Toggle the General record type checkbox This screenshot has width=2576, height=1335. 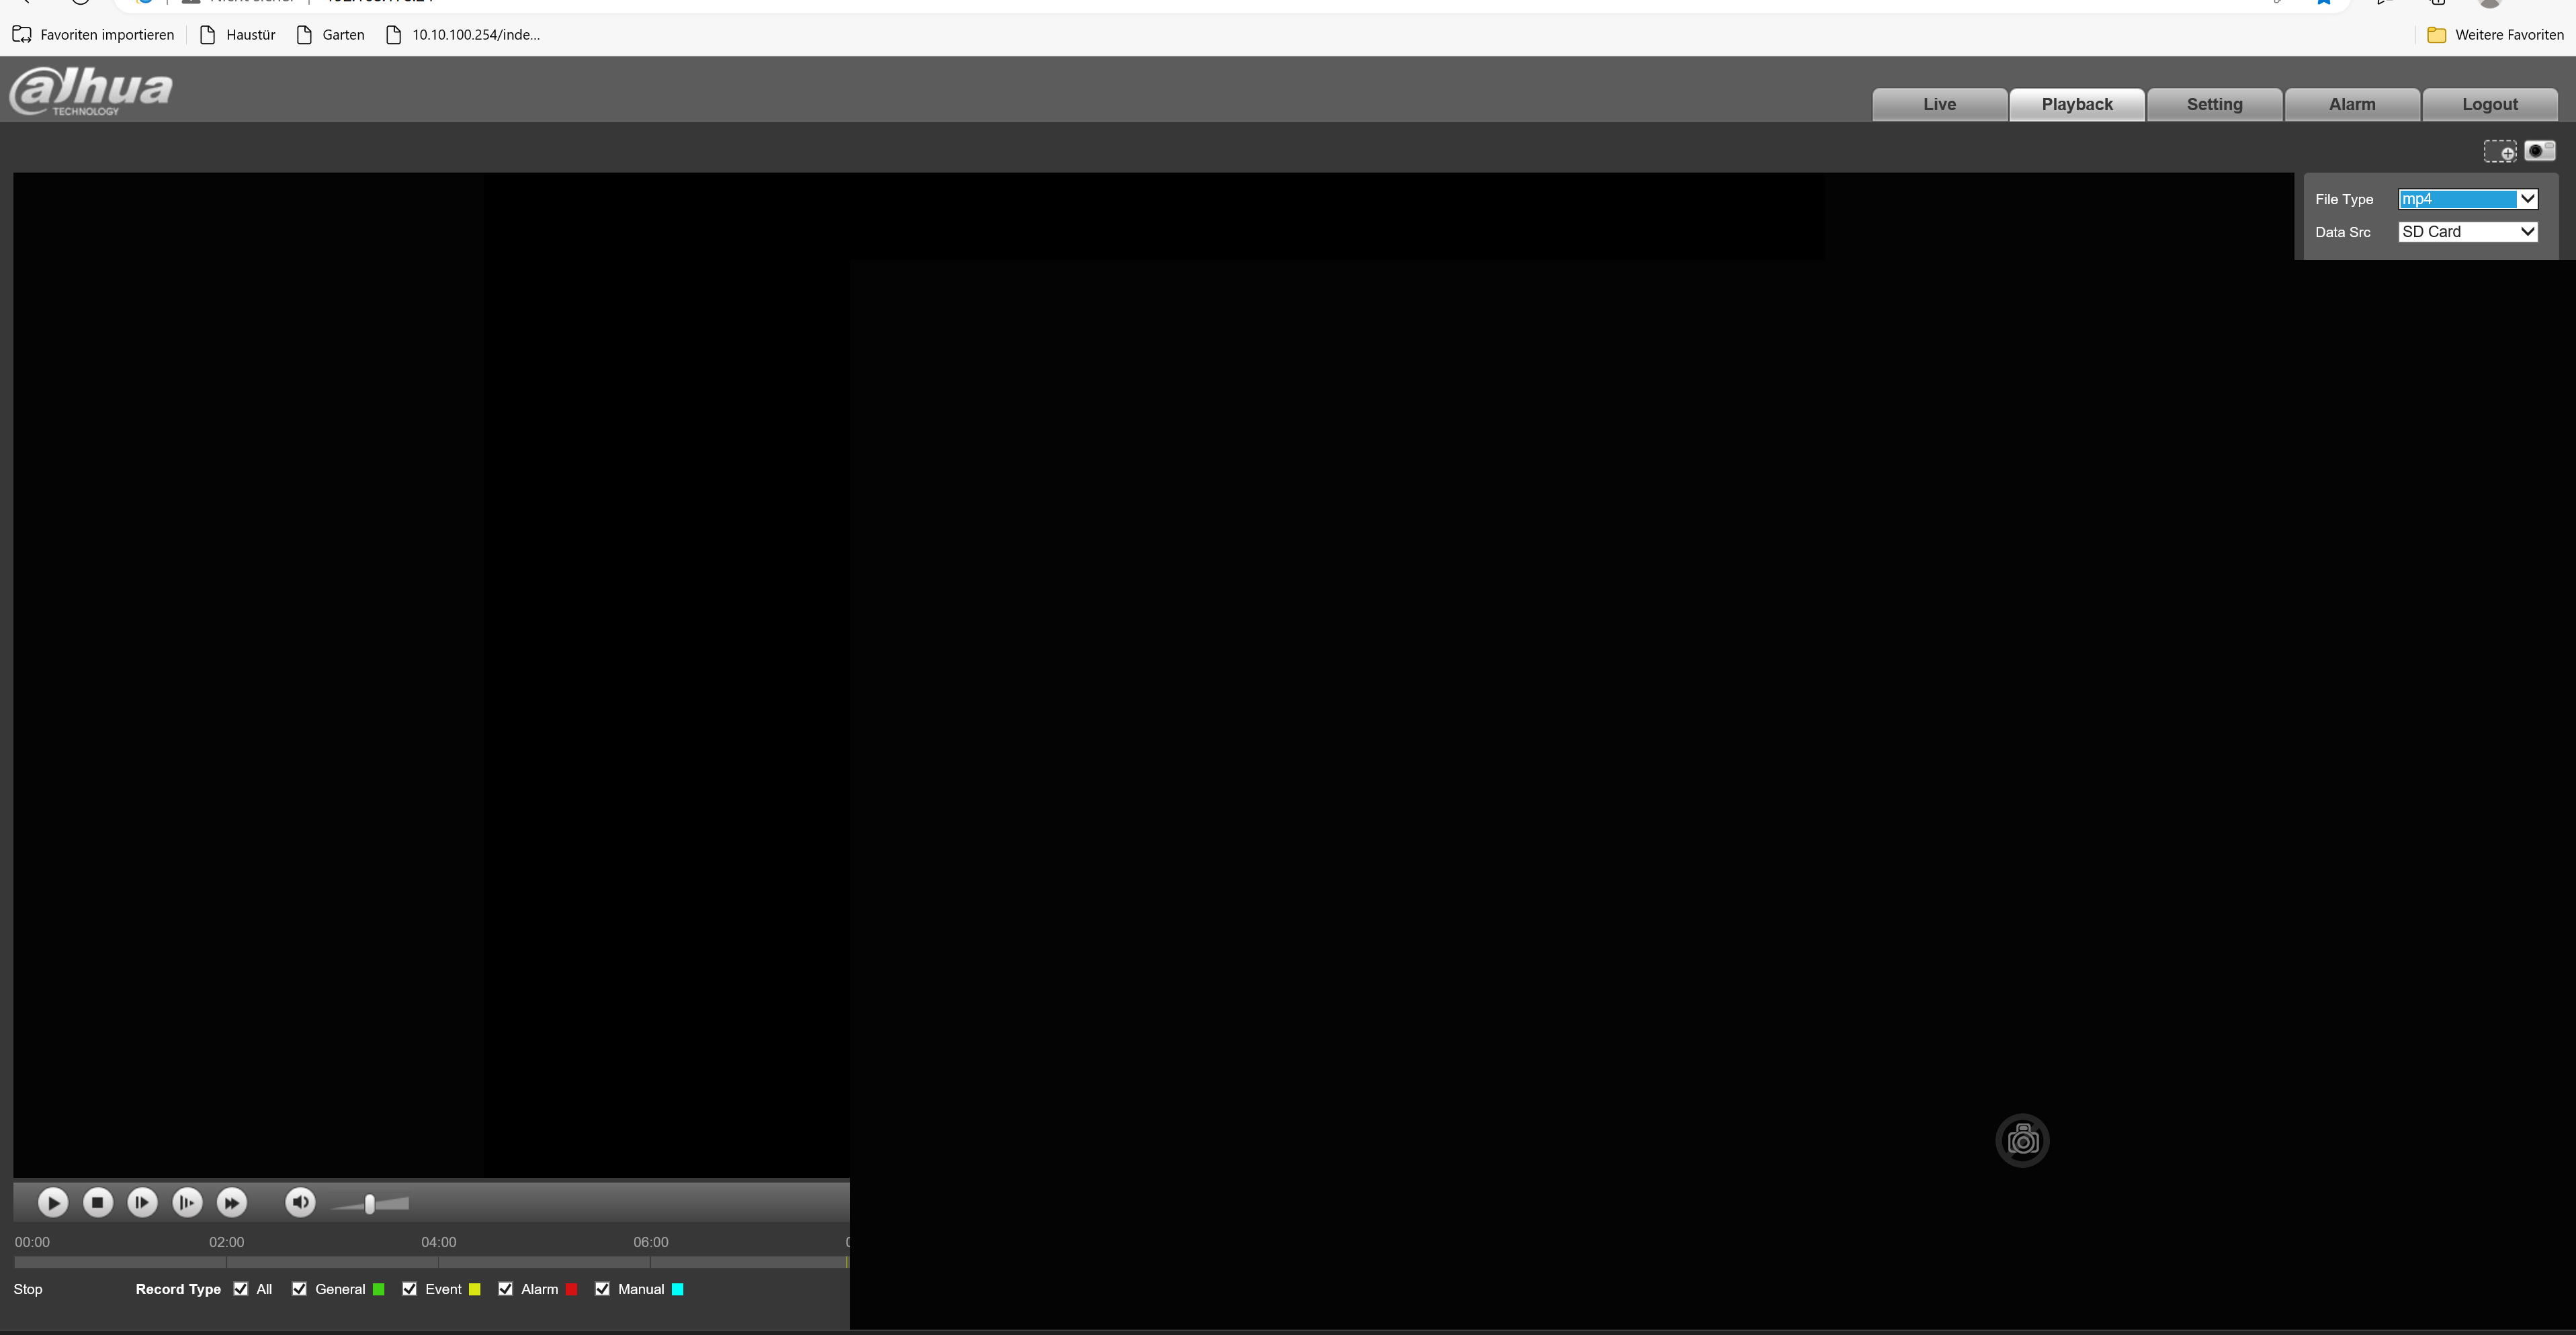(x=299, y=1289)
